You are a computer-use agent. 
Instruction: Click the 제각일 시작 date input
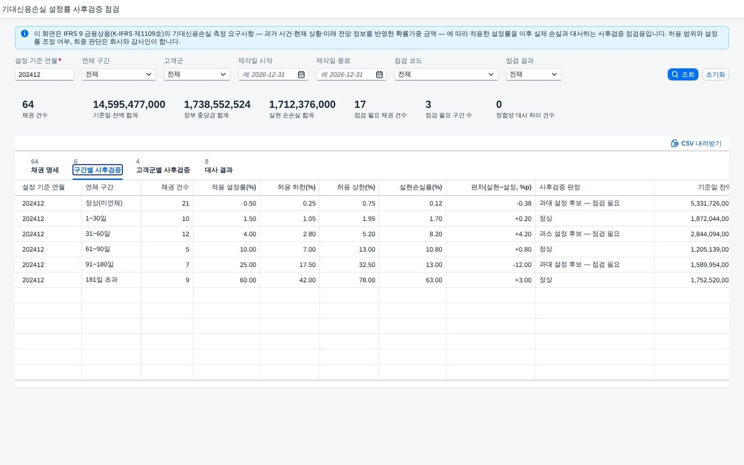click(267, 74)
